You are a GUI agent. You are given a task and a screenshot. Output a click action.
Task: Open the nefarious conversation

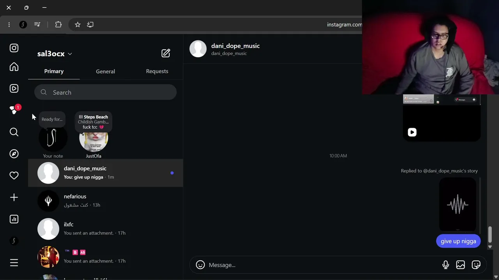[x=105, y=201]
